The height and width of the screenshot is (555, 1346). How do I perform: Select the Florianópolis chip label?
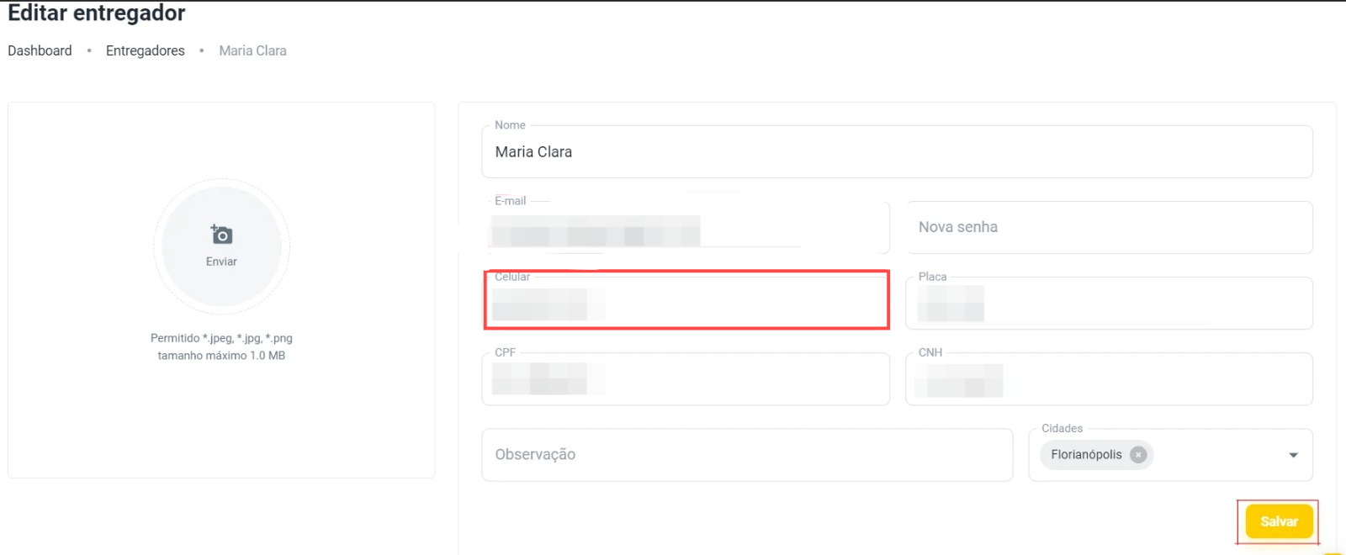point(1086,455)
